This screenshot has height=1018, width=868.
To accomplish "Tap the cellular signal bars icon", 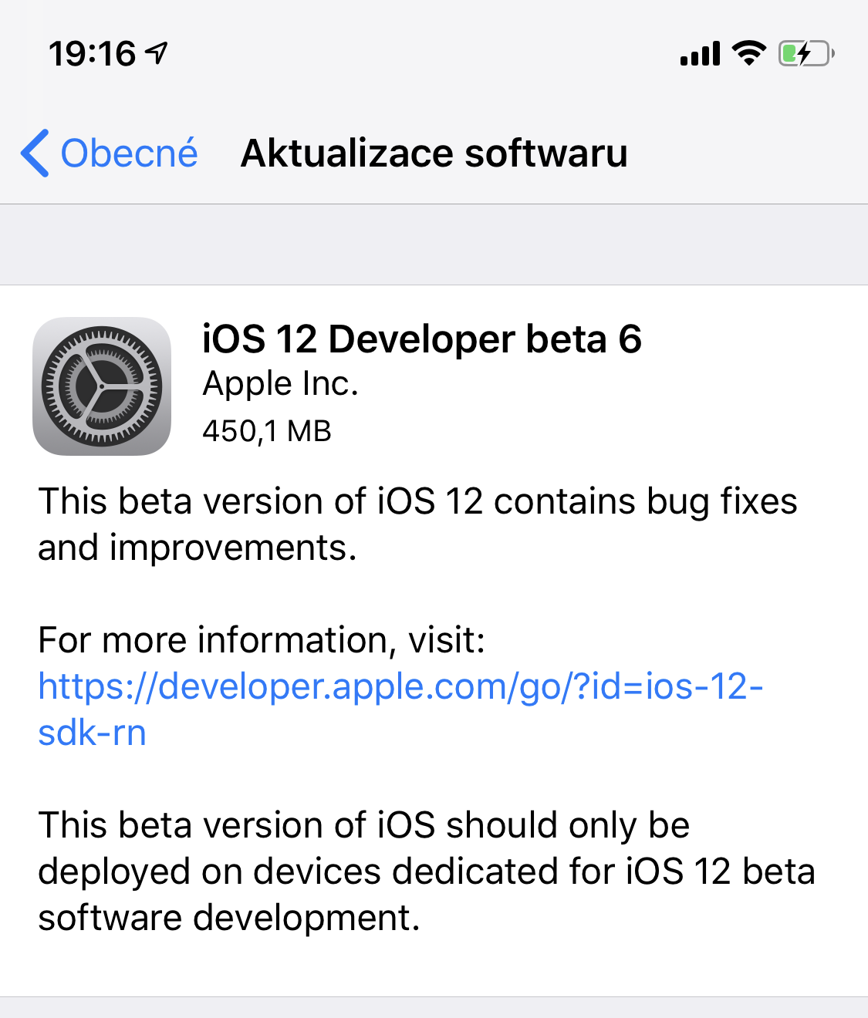I will pyautogui.click(x=700, y=54).
